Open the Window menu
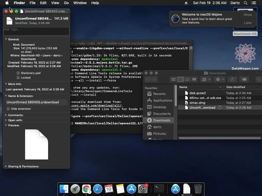Viewport: 262px width, 196px height. (x=80, y=3)
